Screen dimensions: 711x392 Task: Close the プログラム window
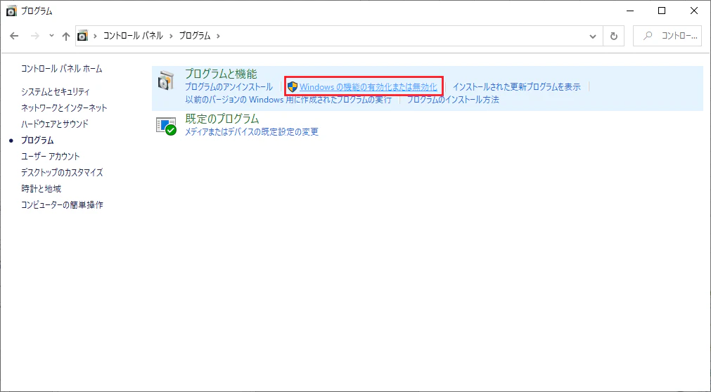(693, 11)
